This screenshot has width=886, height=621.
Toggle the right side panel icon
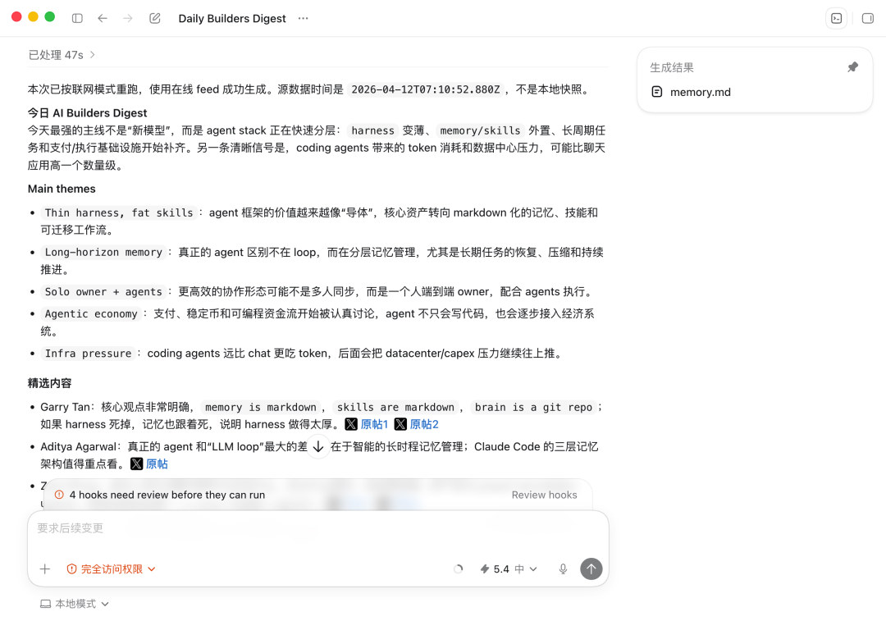868,18
